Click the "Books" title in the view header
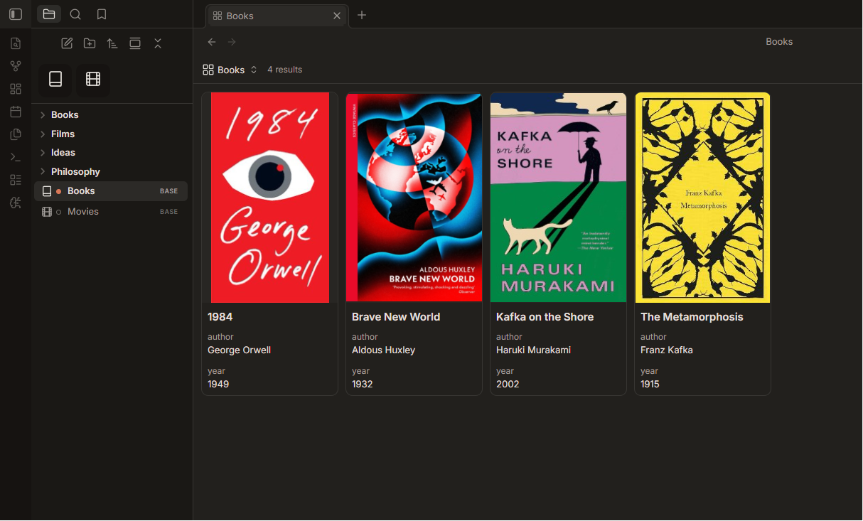Image resolution: width=863 pixels, height=521 pixels. tap(779, 42)
